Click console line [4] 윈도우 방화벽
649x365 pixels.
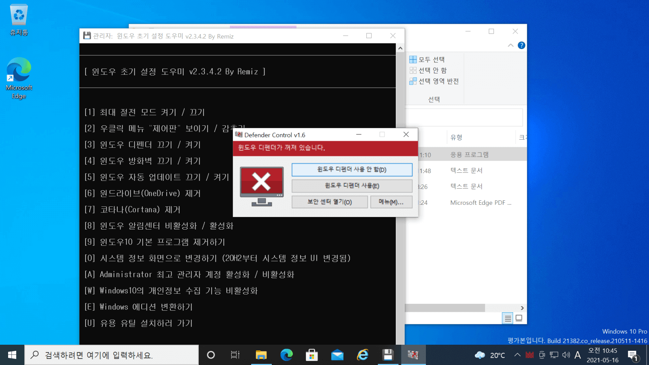pyautogui.click(x=142, y=161)
